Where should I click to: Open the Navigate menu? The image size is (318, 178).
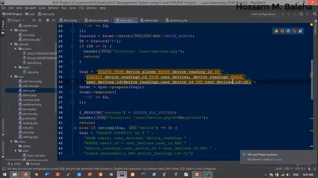point(30,8)
